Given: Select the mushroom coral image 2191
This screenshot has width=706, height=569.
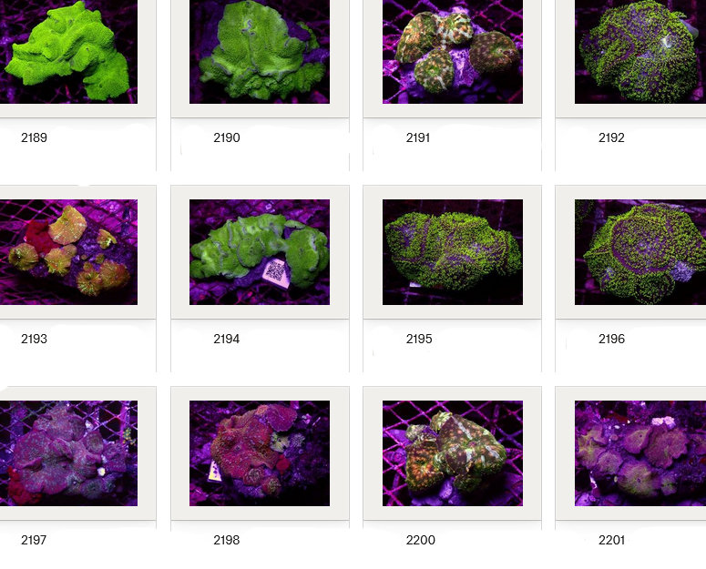Looking at the screenshot, I should tap(453, 52).
